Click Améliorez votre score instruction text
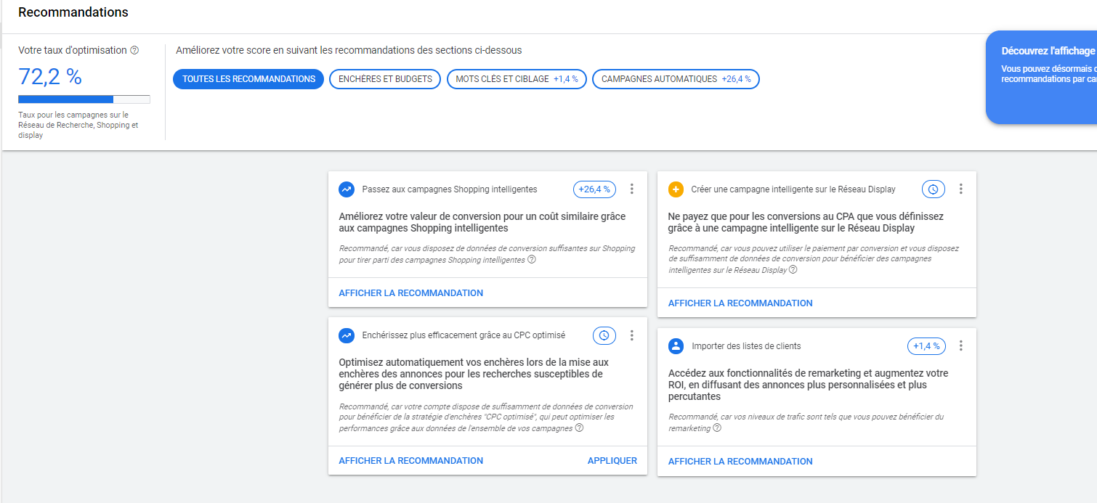1097x503 pixels. tap(349, 51)
